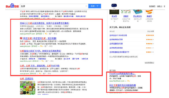Visit www.feiniu.com green URL
This screenshot has height=98, width=169.
(x=26, y=61)
